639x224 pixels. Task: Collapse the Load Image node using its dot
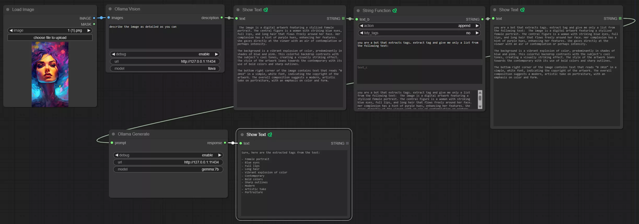8,9
